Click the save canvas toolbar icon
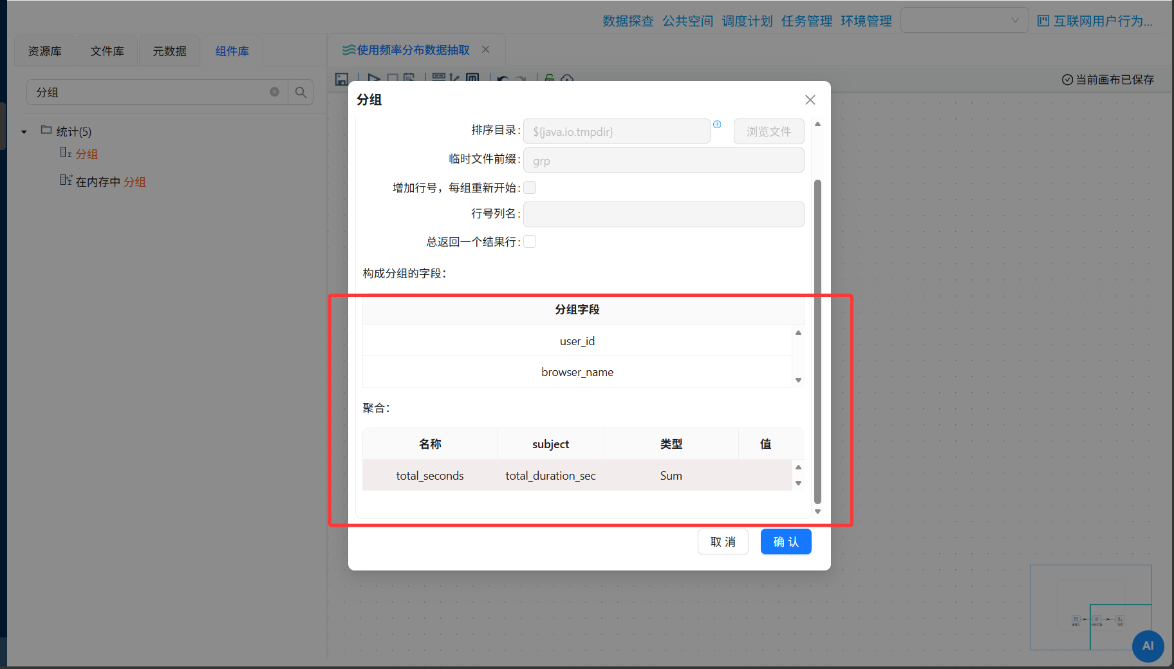 tap(342, 79)
